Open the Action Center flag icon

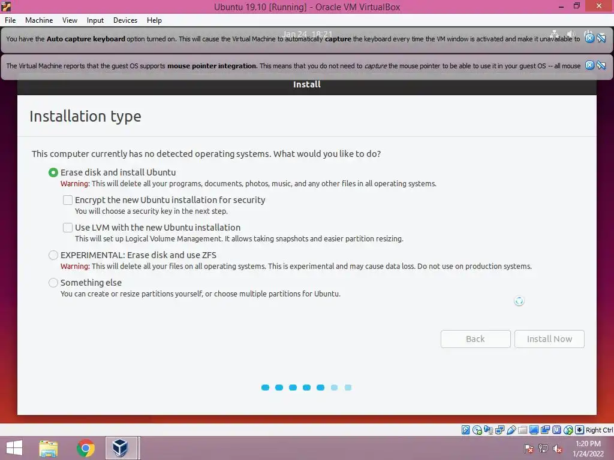(529, 449)
